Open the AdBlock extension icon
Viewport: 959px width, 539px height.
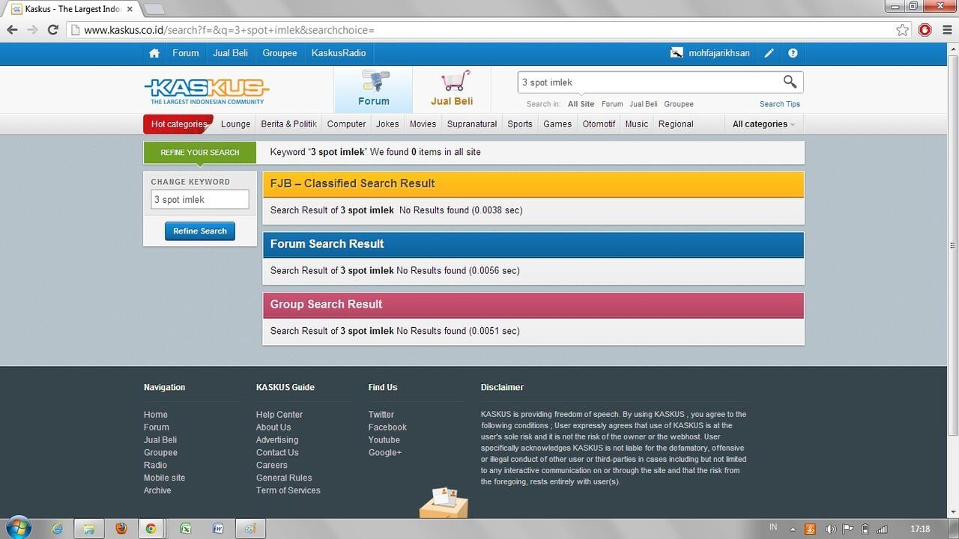(925, 30)
